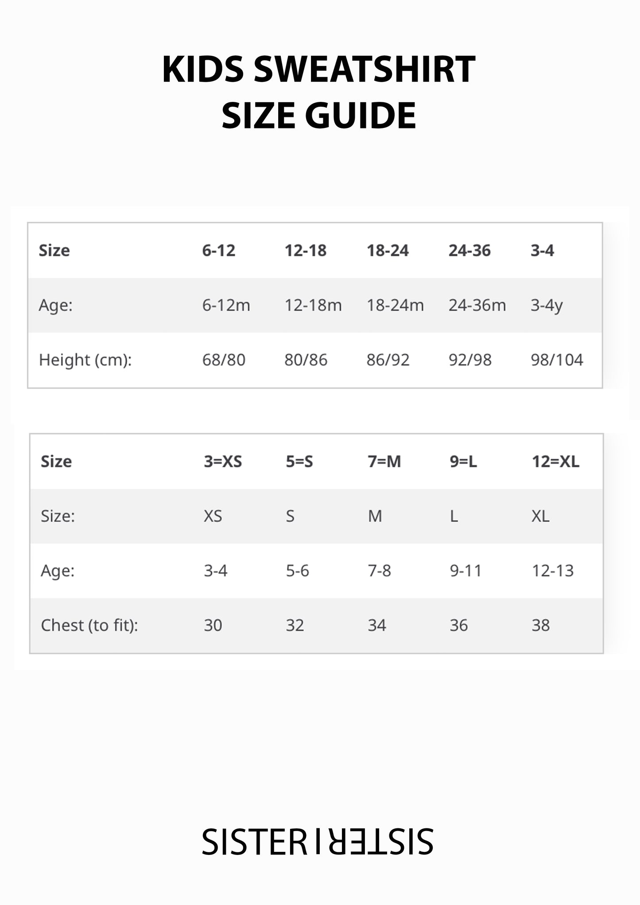
Task: Select the 12=XL size header
Action: pyautogui.click(x=555, y=462)
